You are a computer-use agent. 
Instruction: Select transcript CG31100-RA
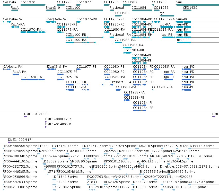click(76, 40)
